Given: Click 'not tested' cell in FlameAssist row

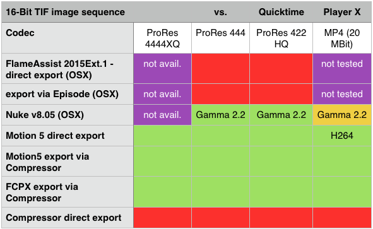Looking at the screenshot, I should click(x=342, y=69).
